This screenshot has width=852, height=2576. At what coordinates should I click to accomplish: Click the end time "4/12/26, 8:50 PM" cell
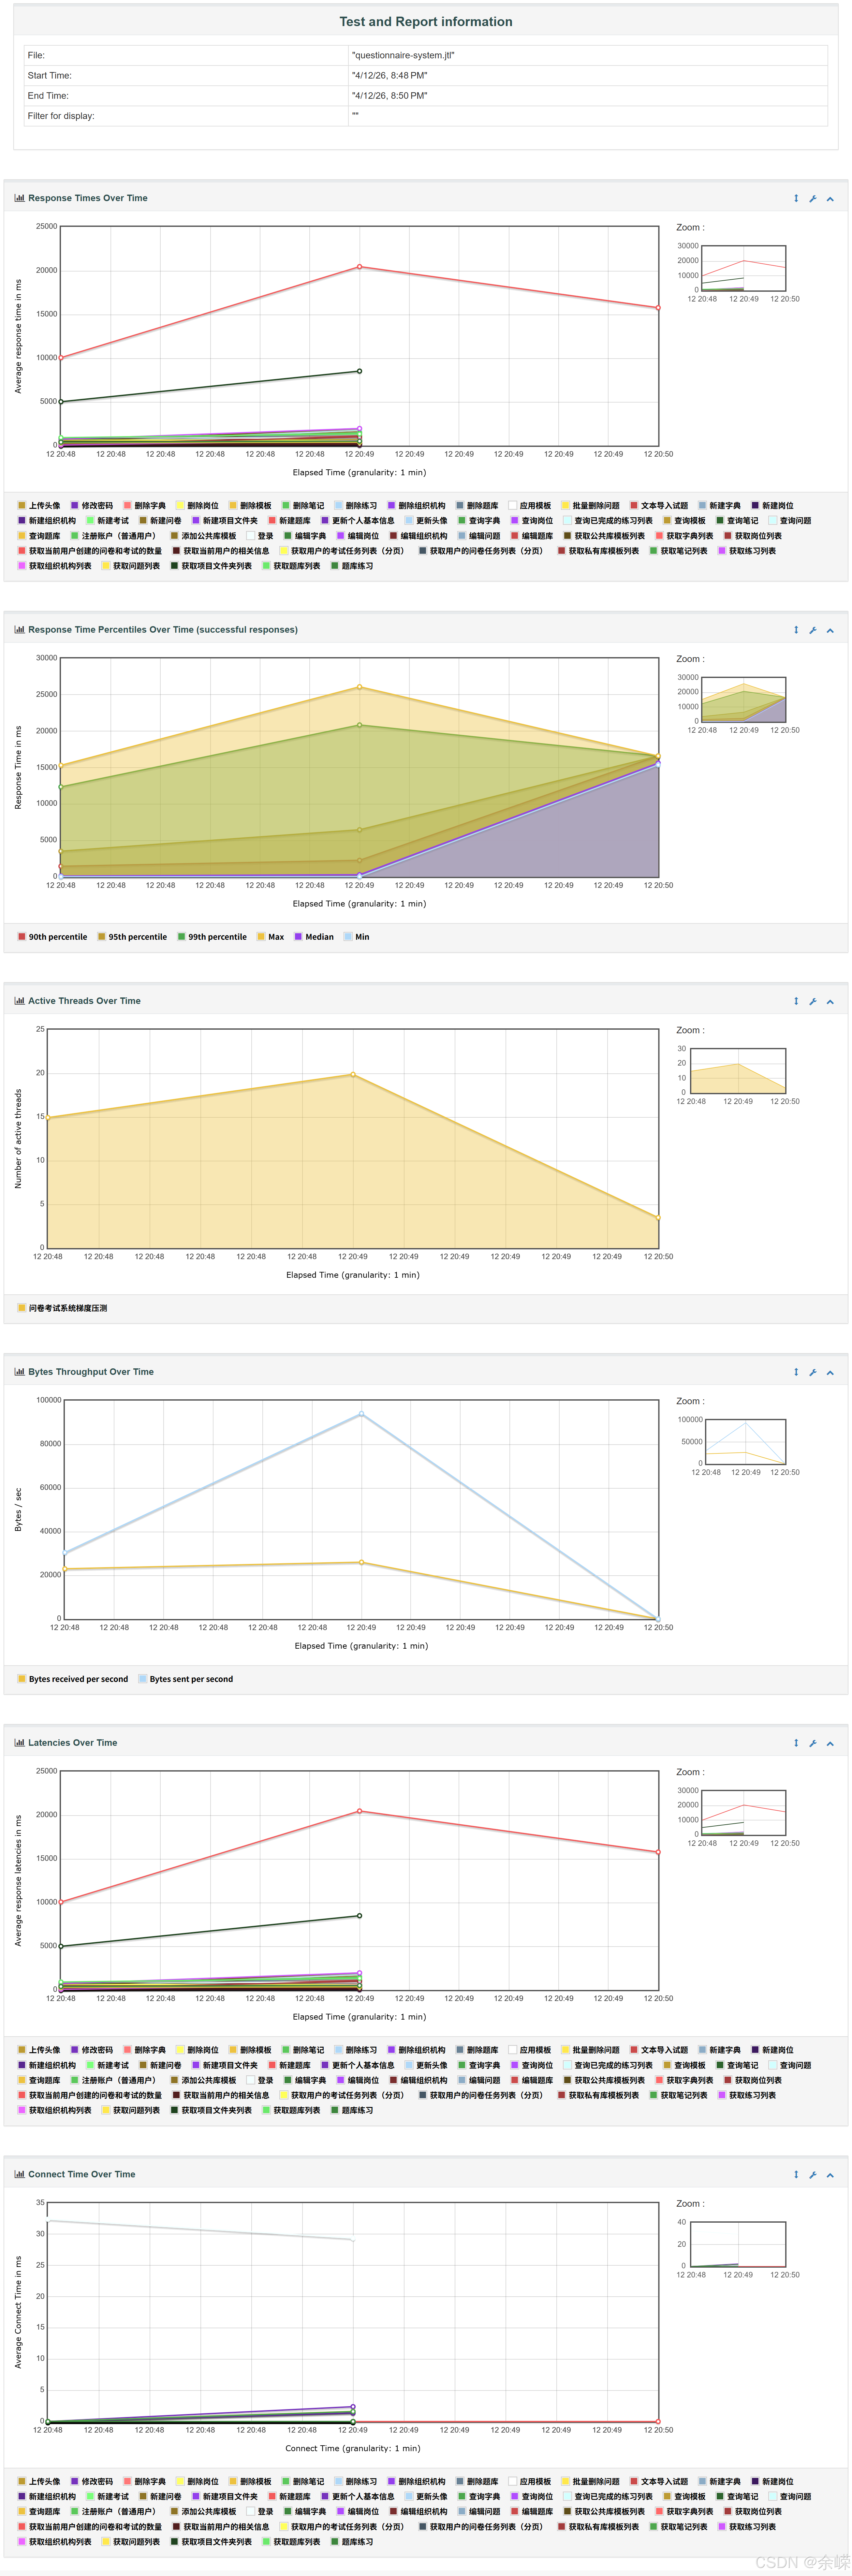click(x=588, y=96)
